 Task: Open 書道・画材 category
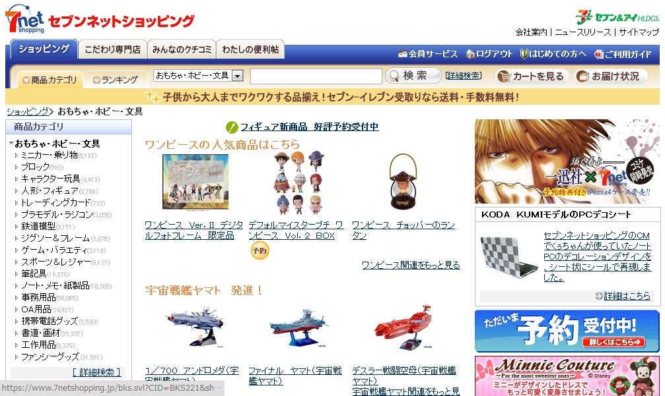41,333
